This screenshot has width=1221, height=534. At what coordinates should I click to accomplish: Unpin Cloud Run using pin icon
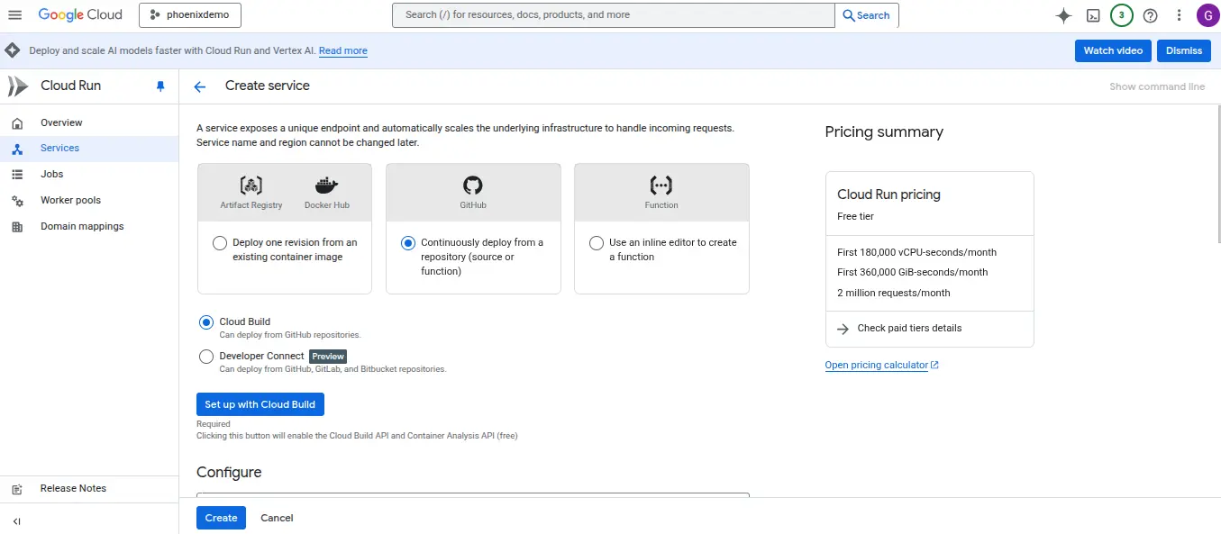pyautogui.click(x=160, y=86)
